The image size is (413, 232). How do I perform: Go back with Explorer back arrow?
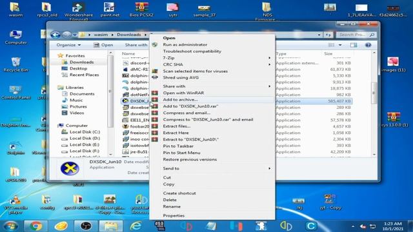[x=55, y=35]
